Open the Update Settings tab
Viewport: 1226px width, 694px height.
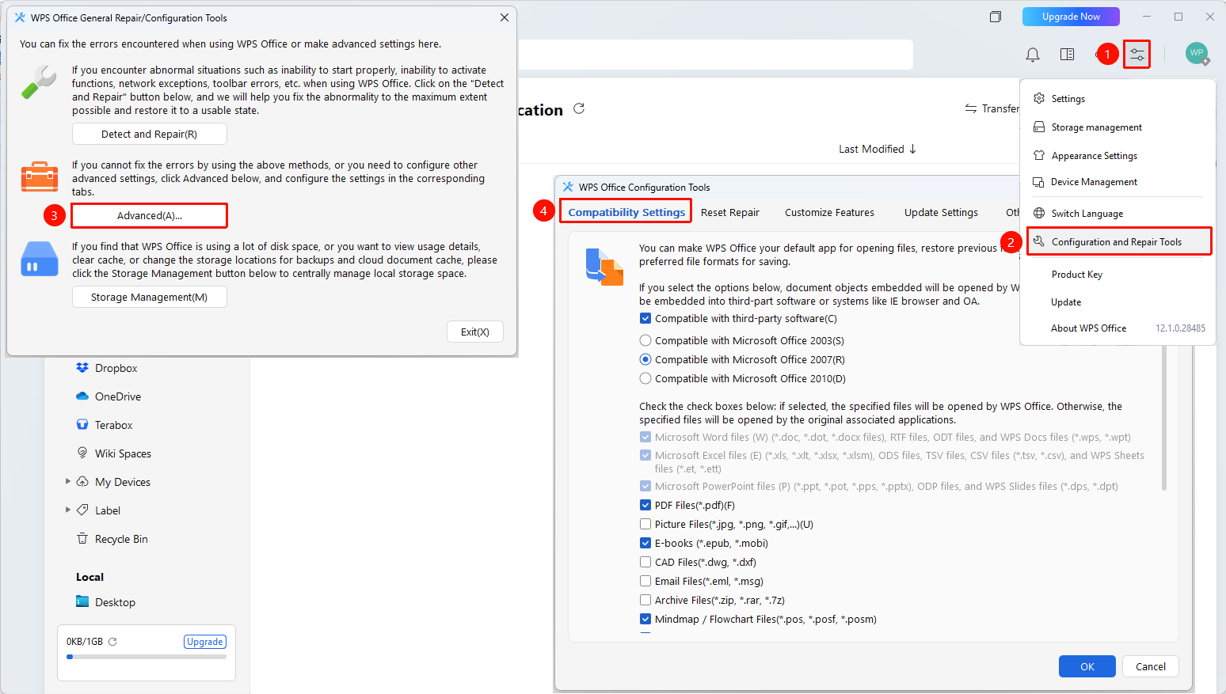click(x=941, y=212)
